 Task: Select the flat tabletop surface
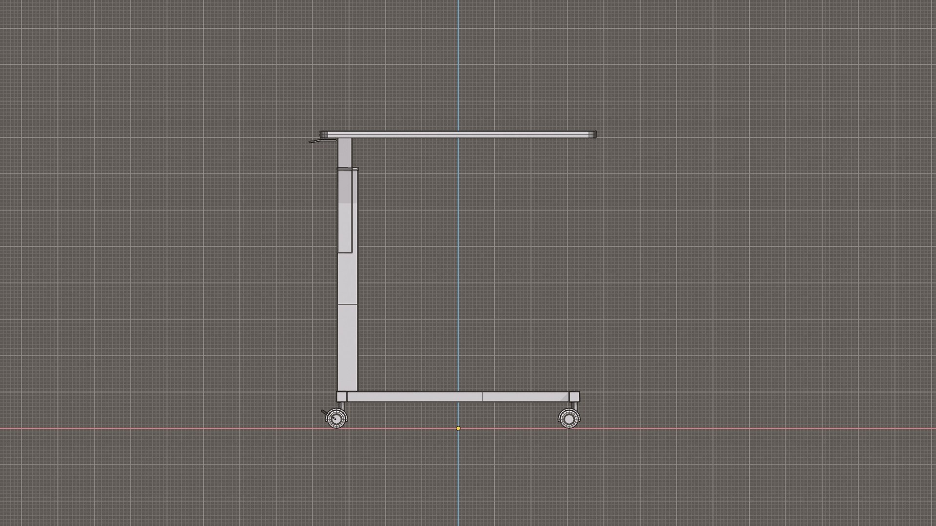click(x=458, y=134)
